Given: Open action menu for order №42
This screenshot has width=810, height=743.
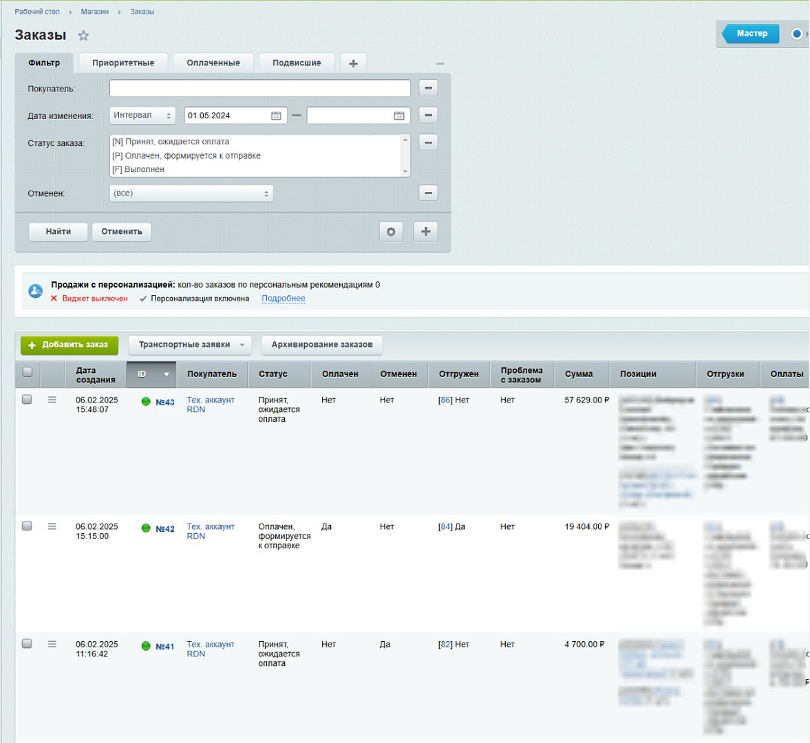Looking at the screenshot, I should click(x=52, y=526).
